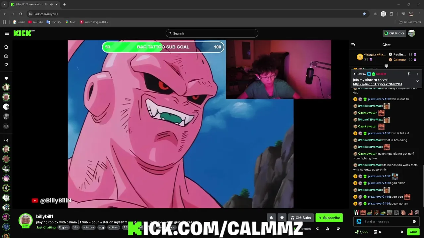The image size is (424, 238).
Task: Click the notification bell for billybill1
Action: click(x=271, y=218)
